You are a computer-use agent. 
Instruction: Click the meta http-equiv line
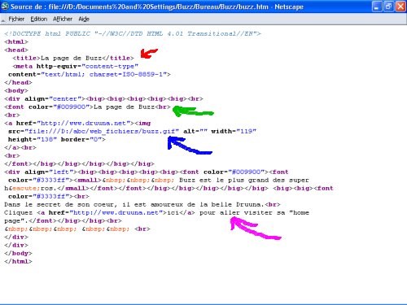[76, 66]
